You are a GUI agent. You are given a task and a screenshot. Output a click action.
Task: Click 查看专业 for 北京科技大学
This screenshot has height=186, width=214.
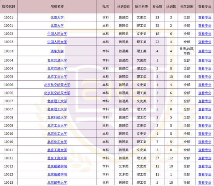pos(205,117)
